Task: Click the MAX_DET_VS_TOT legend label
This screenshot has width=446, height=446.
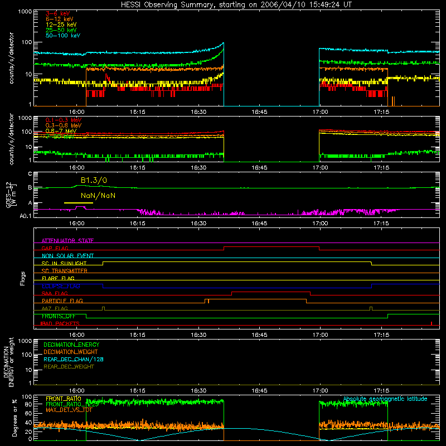Action: click(69, 410)
